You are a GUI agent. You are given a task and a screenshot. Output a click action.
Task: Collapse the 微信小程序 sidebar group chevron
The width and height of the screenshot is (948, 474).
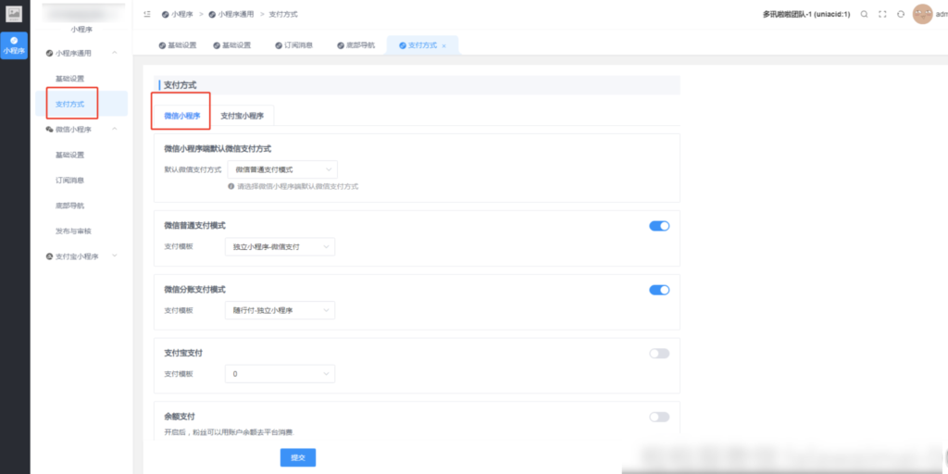115,129
